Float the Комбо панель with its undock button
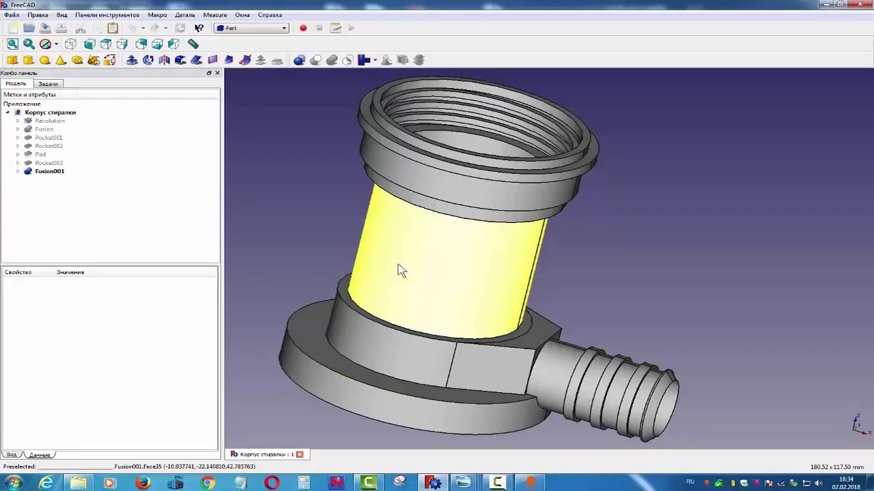This screenshot has height=491, width=874. 209,73
